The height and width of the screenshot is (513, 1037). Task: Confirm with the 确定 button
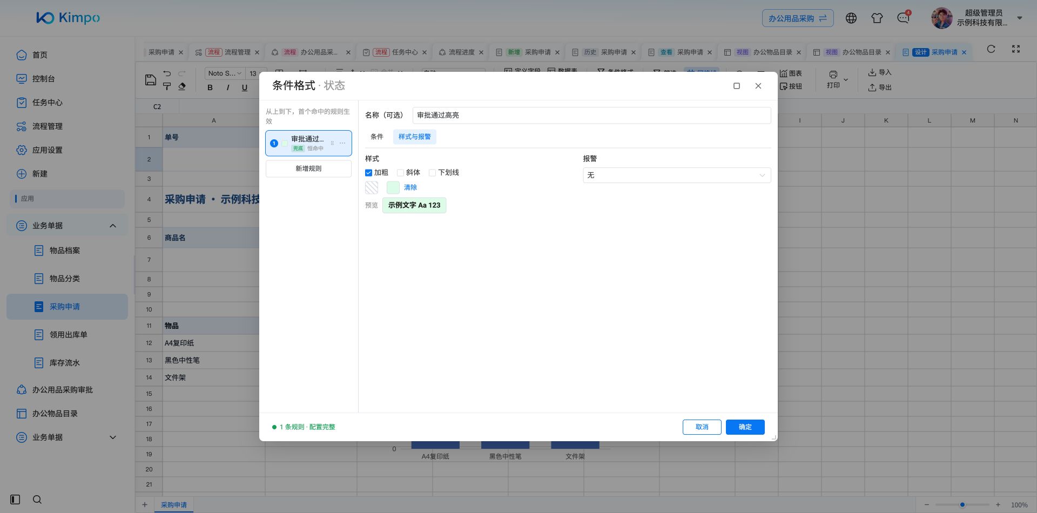click(745, 427)
